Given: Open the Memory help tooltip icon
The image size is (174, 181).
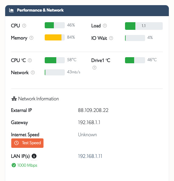Looking at the screenshot, I should pyautogui.click(x=31, y=38).
